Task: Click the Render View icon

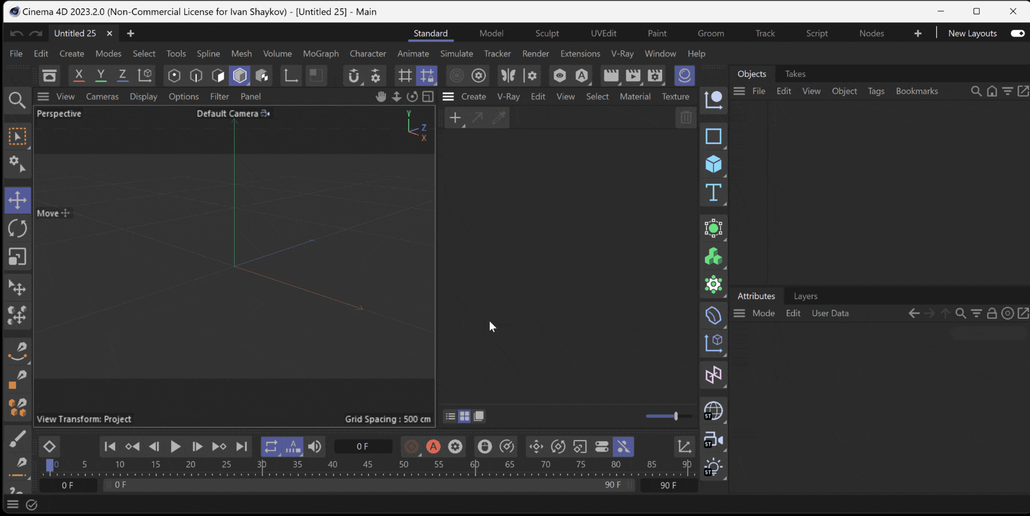Action: pyautogui.click(x=611, y=75)
